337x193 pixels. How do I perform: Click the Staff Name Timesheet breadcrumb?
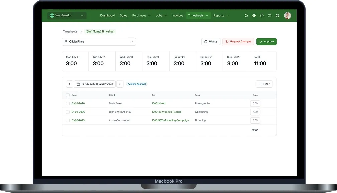click(x=100, y=31)
